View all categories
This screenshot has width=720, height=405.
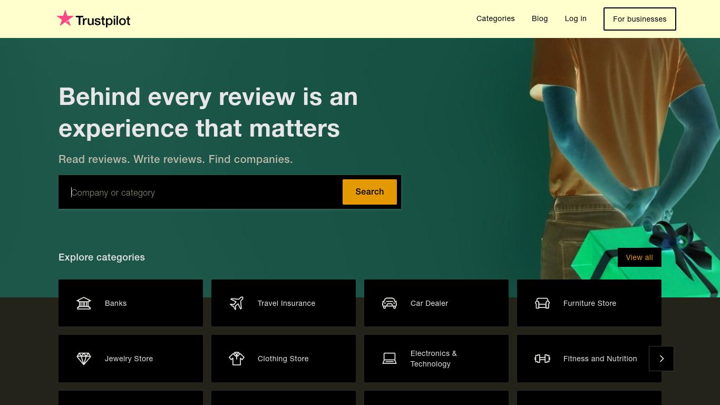[639, 257]
